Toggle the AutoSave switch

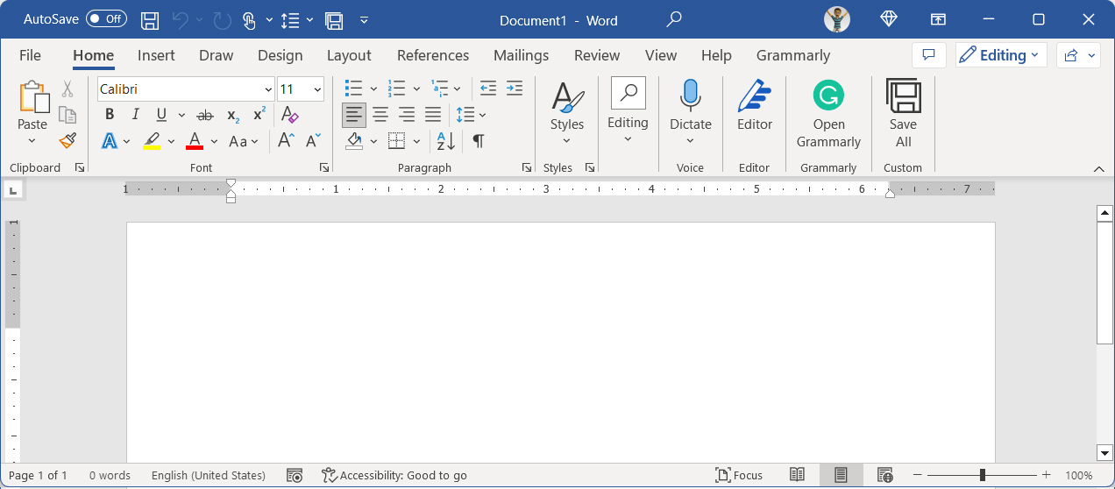click(x=106, y=19)
